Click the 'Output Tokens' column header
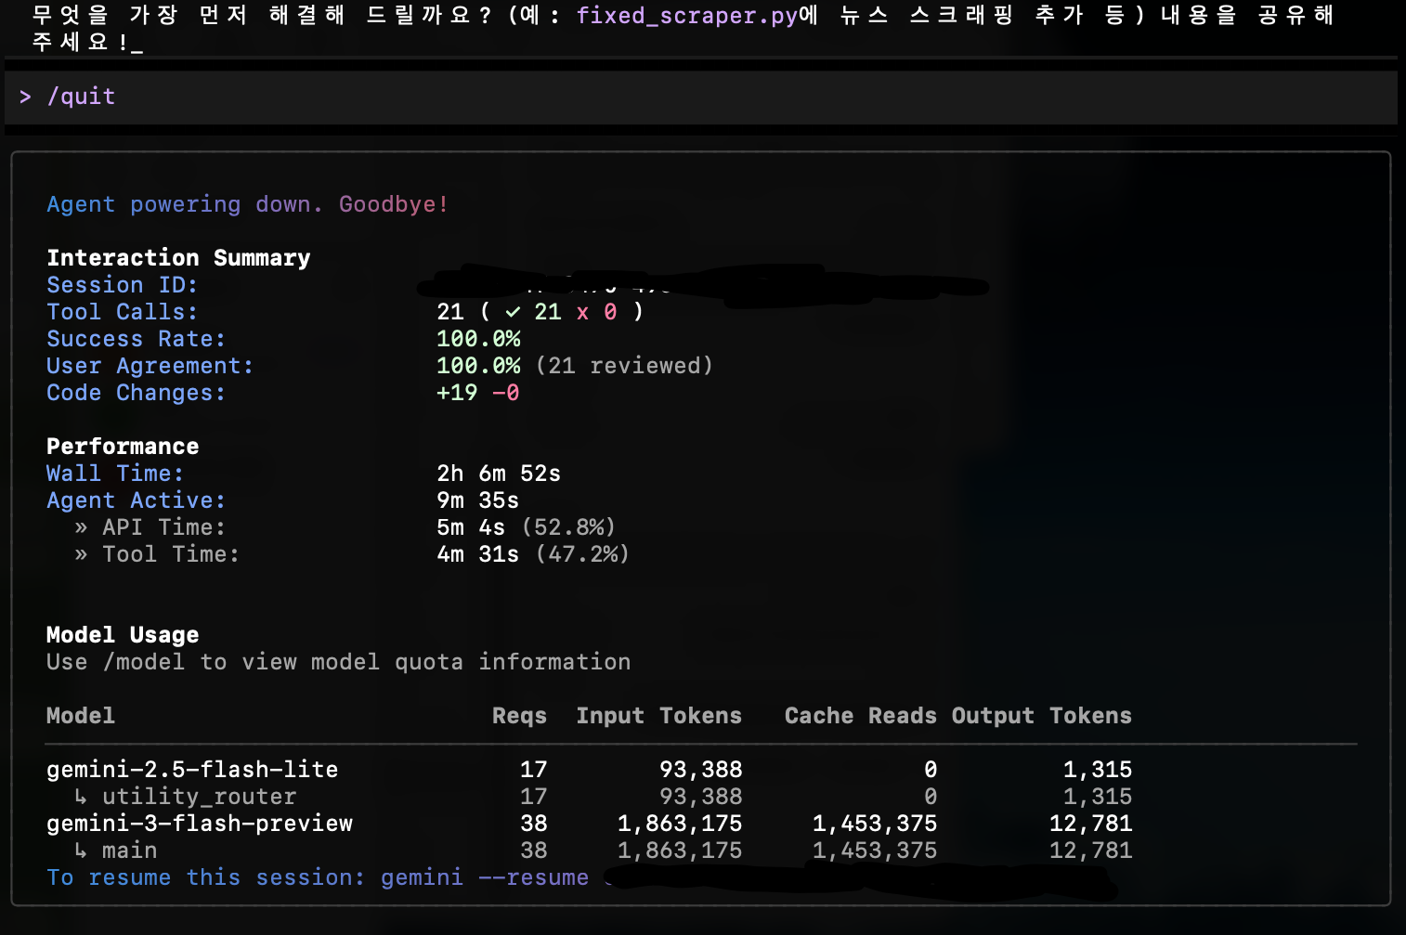Viewport: 1406px width, 935px height. 1042,716
